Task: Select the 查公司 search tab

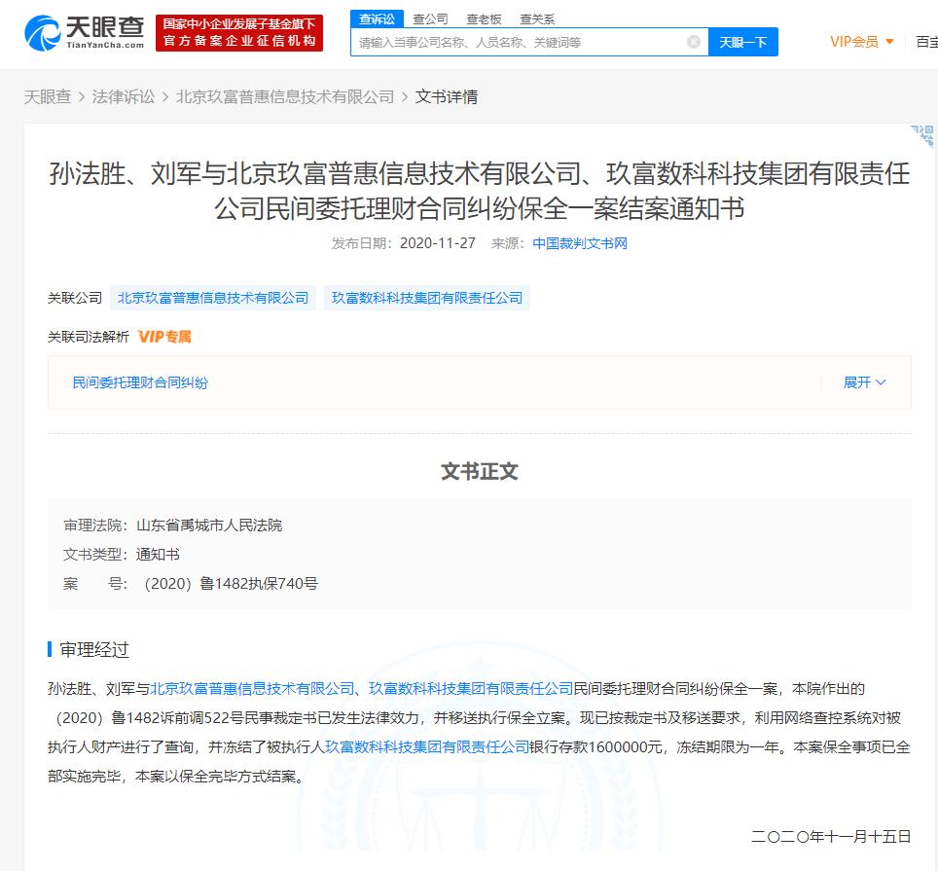Action: (x=430, y=19)
